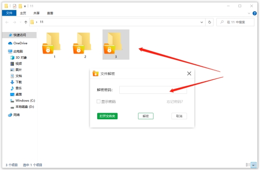Click Quick Access star icon

(x=10, y=35)
